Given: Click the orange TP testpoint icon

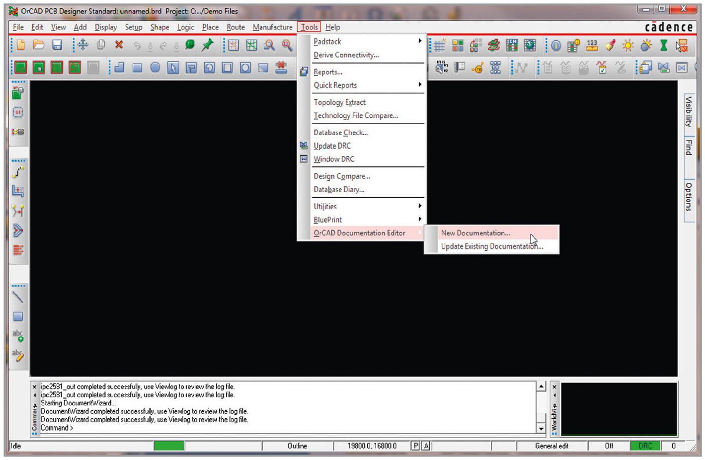Looking at the screenshot, I should [477, 68].
